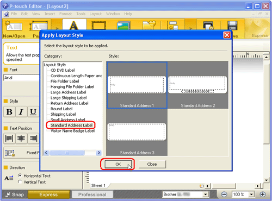The width and height of the screenshot is (272, 201).
Task: Click the zoom out minus icon
Action: click(224, 194)
